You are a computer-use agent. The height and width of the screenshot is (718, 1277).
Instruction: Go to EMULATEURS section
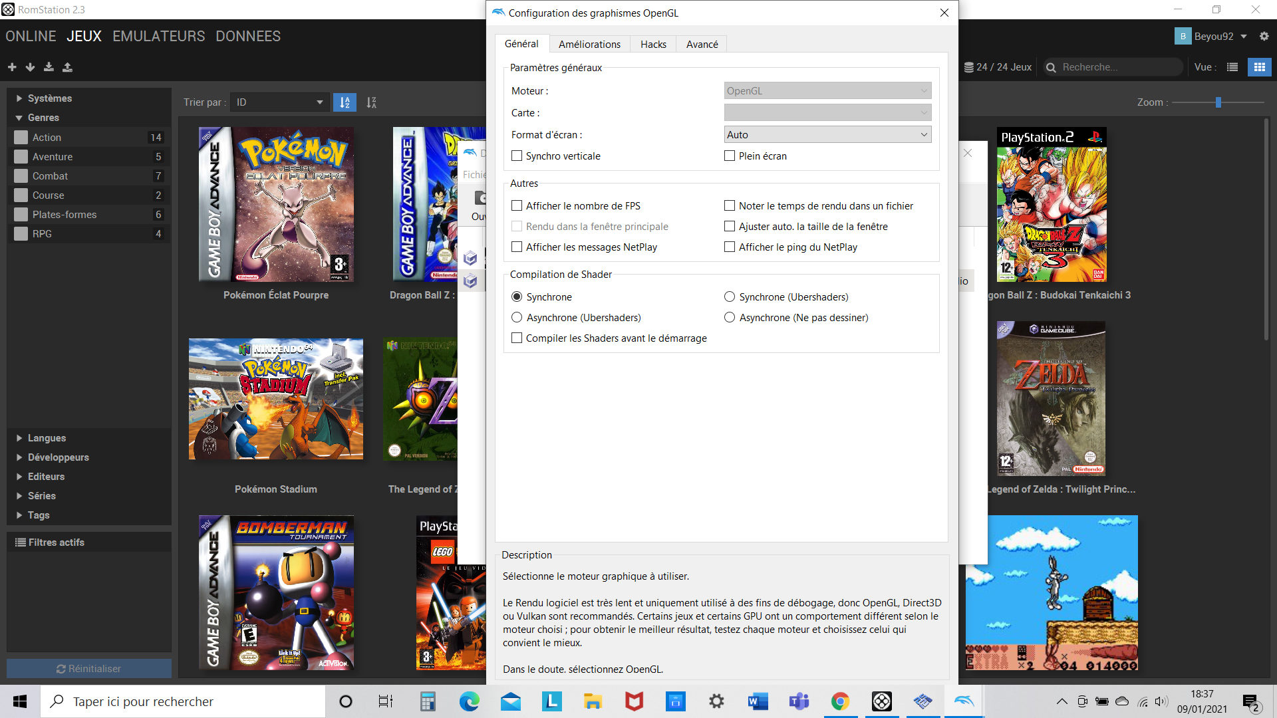pos(158,36)
